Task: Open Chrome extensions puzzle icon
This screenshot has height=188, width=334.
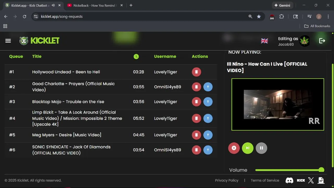Action: pos(282,16)
